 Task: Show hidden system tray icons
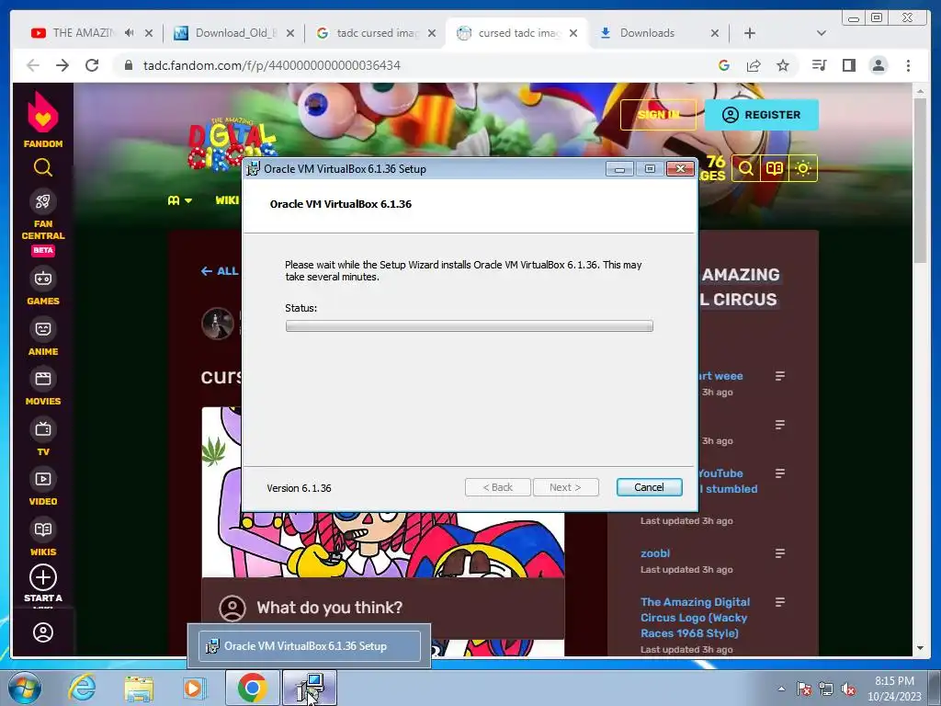[781, 689]
